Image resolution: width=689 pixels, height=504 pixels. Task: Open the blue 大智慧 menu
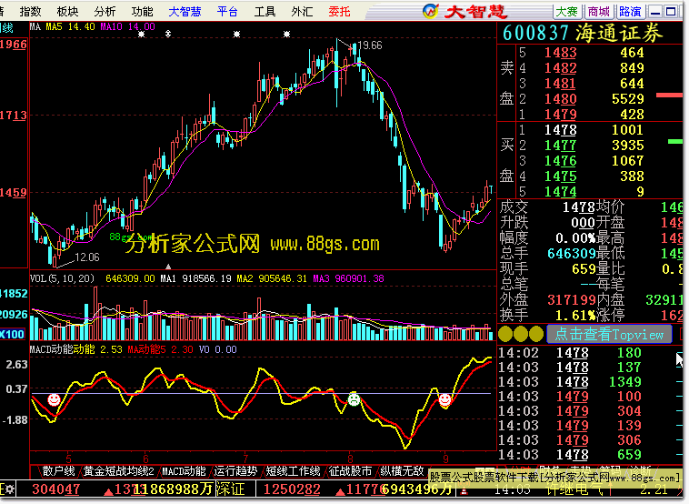pos(185,12)
